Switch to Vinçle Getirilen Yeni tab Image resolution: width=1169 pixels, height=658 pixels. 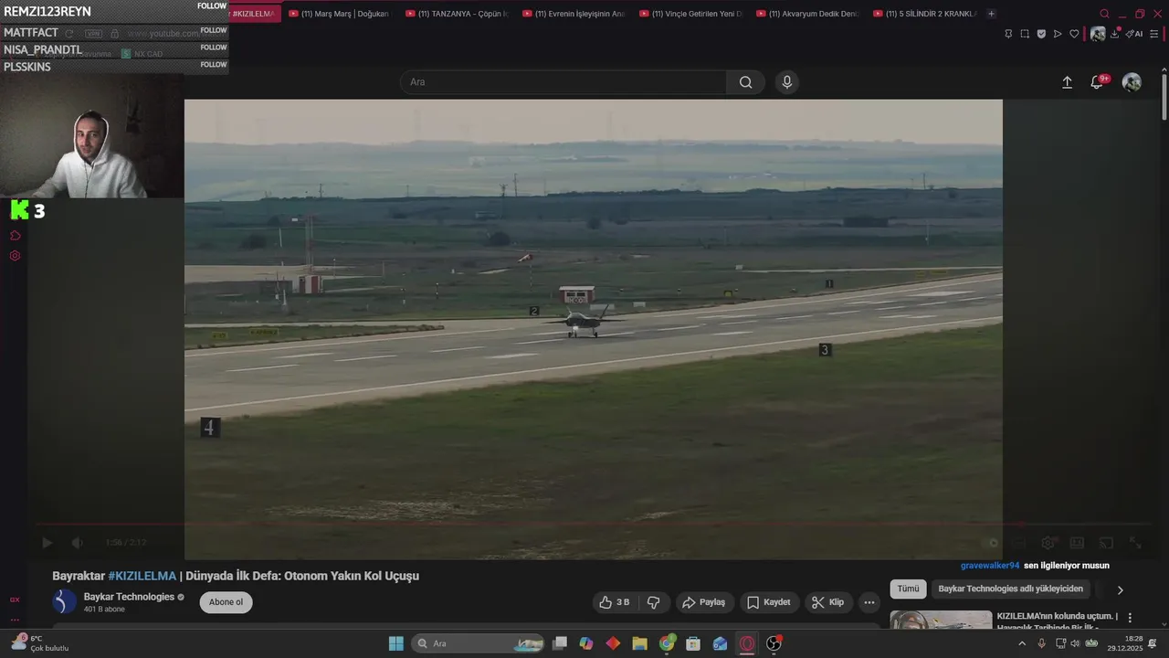point(690,14)
